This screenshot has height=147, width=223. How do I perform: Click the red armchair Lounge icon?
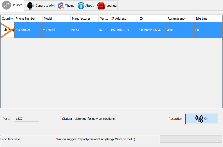(101, 6)
